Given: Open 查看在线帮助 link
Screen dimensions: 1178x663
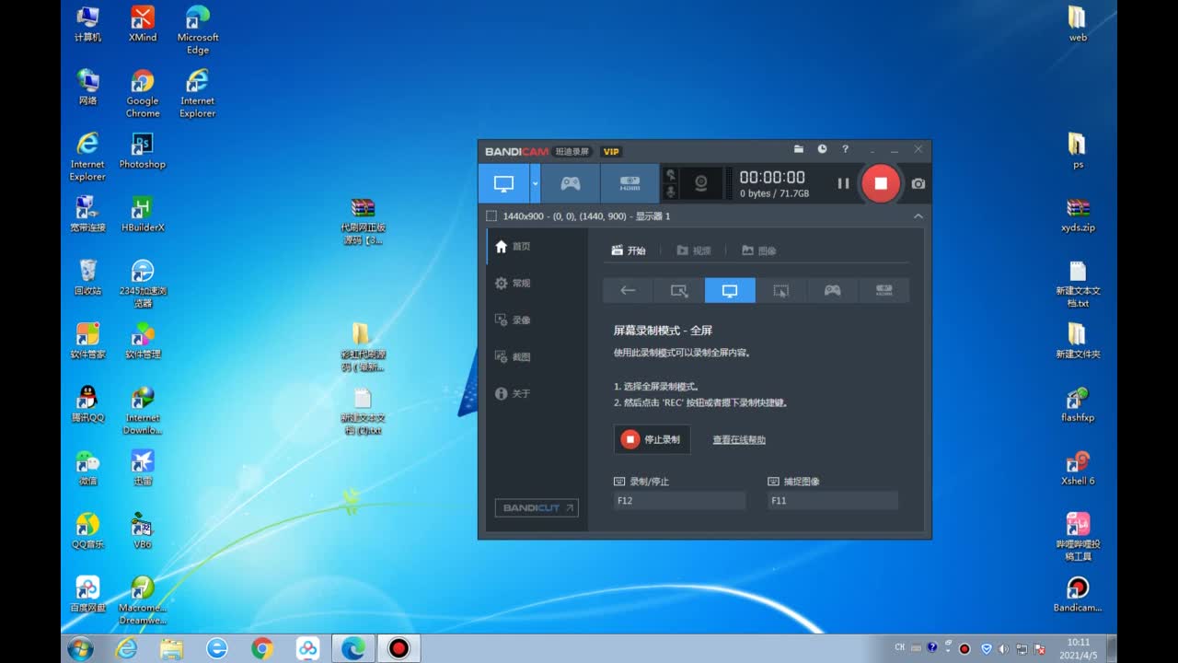Looking at the screenshot, I should (739, 440).
